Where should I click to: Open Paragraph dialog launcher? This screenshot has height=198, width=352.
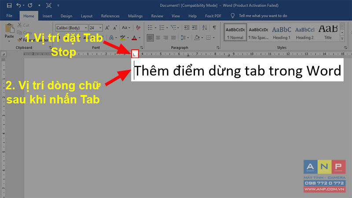[x=218, y=48]
